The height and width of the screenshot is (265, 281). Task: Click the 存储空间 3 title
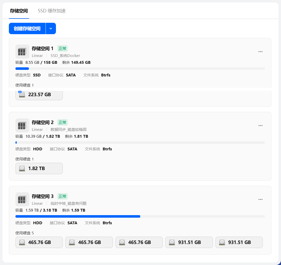(x=43, y=196)
